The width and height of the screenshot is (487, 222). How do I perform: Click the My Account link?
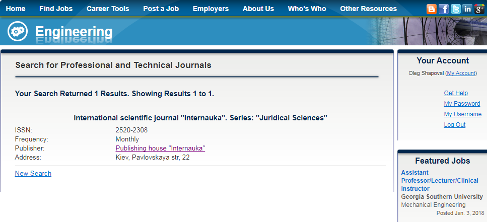[461, 73]
